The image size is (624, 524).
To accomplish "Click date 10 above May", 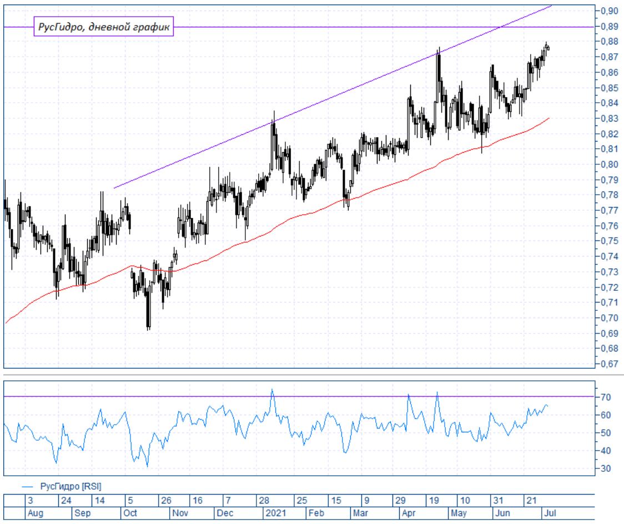I will point(465,501).
